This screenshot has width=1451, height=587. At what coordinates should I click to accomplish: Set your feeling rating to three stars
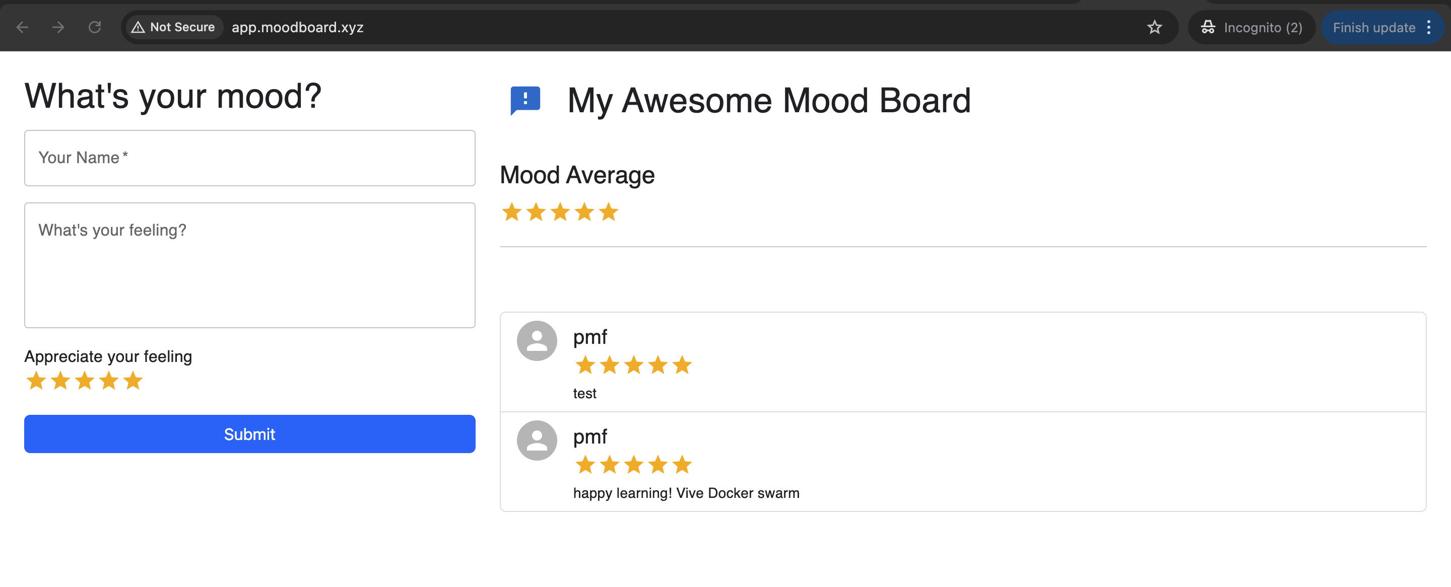(85, 381)
